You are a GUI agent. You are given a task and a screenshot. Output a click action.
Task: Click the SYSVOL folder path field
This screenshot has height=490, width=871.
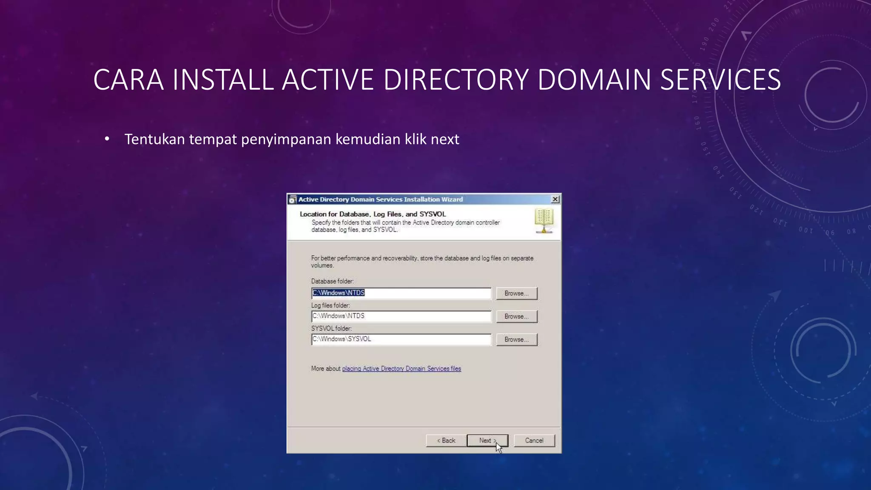[401, 339]
